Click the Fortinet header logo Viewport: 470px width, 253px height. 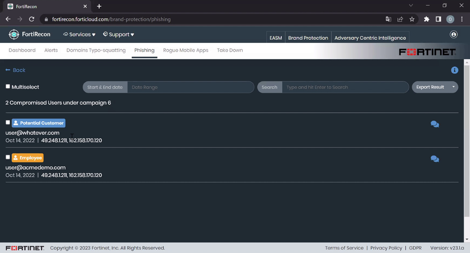click(427, 52)
